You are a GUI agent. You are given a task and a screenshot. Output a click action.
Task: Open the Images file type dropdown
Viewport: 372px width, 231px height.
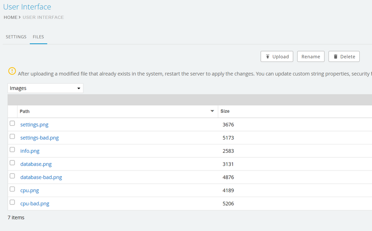click(45, 88)
